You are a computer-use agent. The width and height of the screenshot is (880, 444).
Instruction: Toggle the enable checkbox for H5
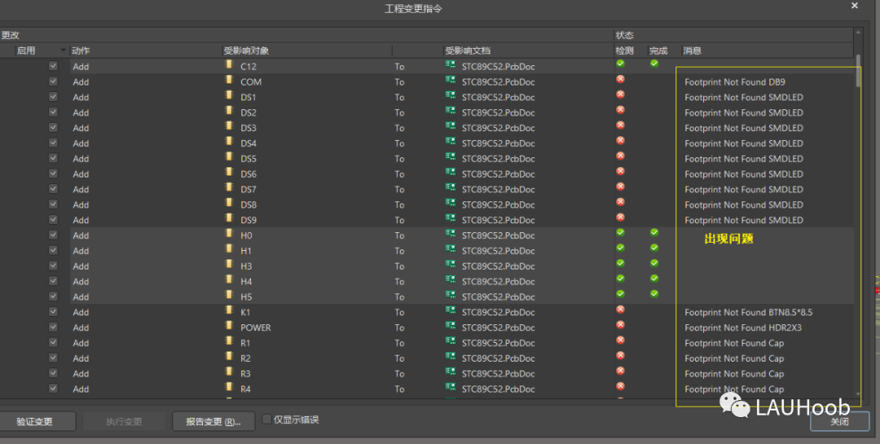click(53, 297)
